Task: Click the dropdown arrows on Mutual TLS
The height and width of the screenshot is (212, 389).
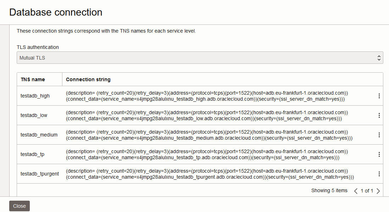Action: tap(379, 58)
